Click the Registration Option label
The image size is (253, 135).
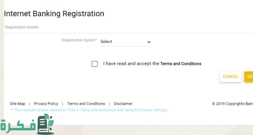pyautogui.click(x=79, y=40)
